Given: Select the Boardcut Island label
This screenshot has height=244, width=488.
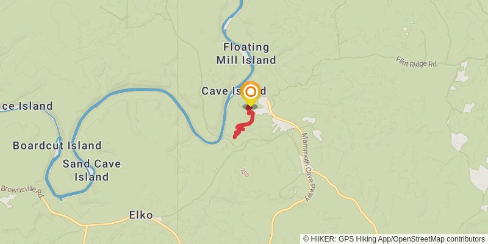Looking at the screenshot, I should (x=57, y=145).
